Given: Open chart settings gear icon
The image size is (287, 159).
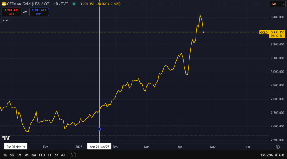Looking at the screenshot, I should 278,147.
